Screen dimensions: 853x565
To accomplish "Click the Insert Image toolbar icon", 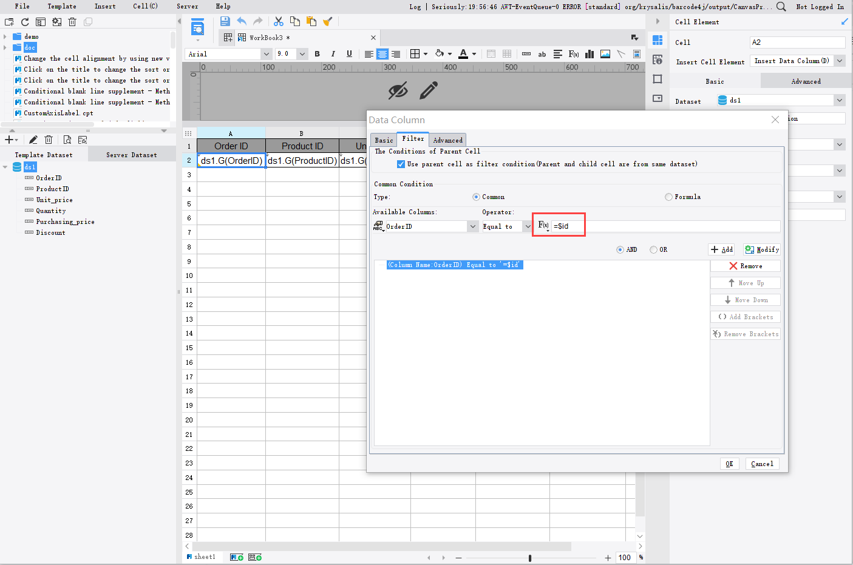I will pos(605,53).
